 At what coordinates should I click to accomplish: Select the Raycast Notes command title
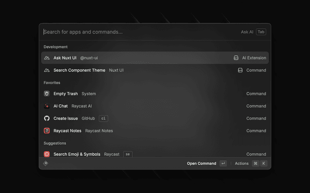click(x=67, y=131)
